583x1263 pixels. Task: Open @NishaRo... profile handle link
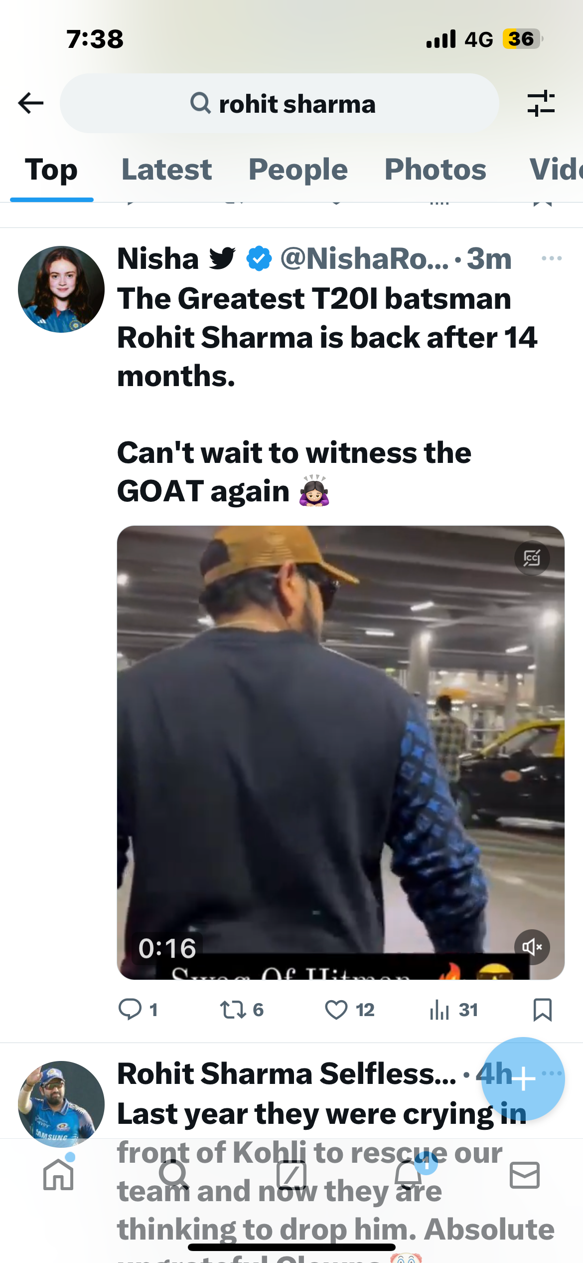pyautogui.click(x=365, y=259)
